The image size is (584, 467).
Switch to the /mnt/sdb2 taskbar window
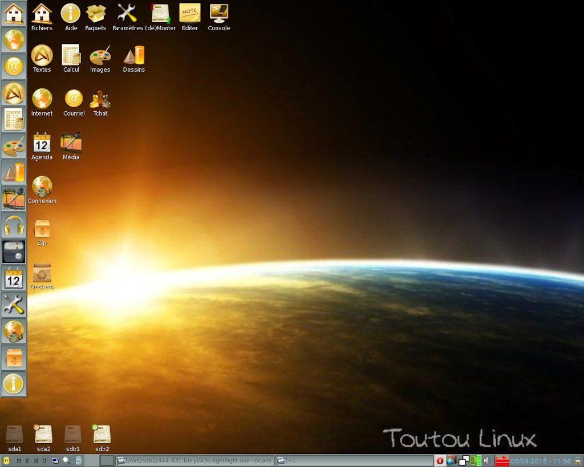tap(194, 461)
